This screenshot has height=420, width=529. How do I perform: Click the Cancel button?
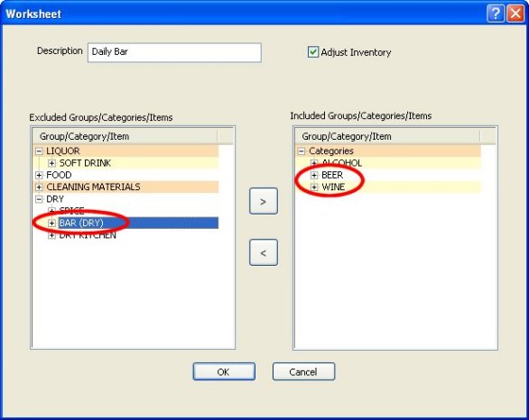click(303, 371)
